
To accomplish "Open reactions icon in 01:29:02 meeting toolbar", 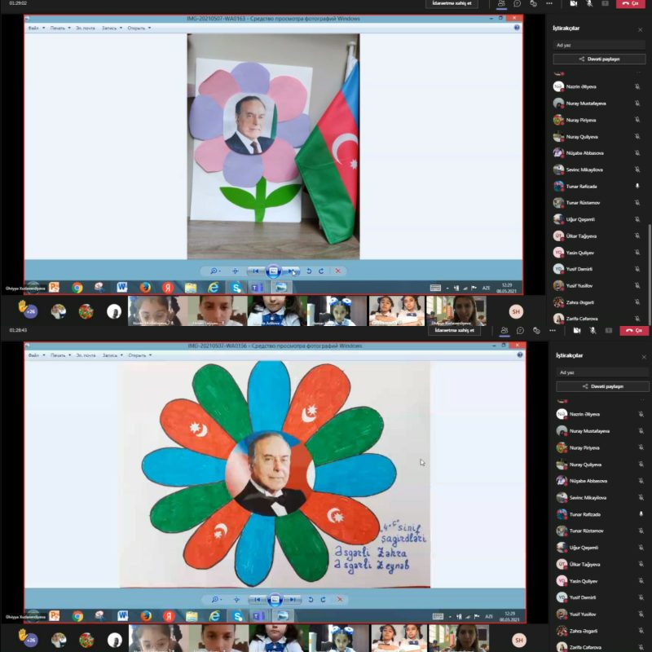I will click(x=533, y=3).
